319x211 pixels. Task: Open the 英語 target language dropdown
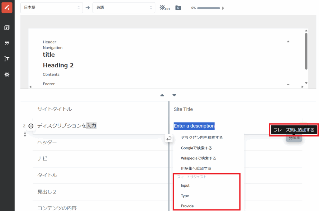pyautogui.click(x=124, y=7)
